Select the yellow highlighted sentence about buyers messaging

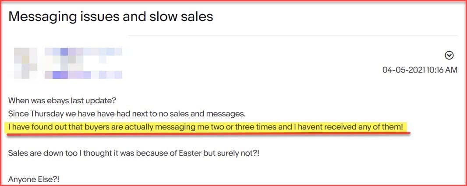coord(205,127)
